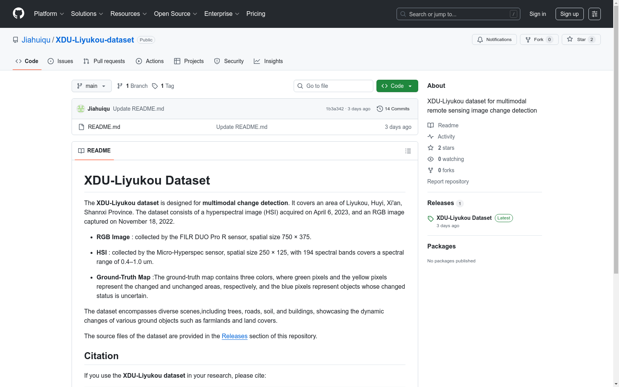Click the 0 watching link

pos(451,159)
